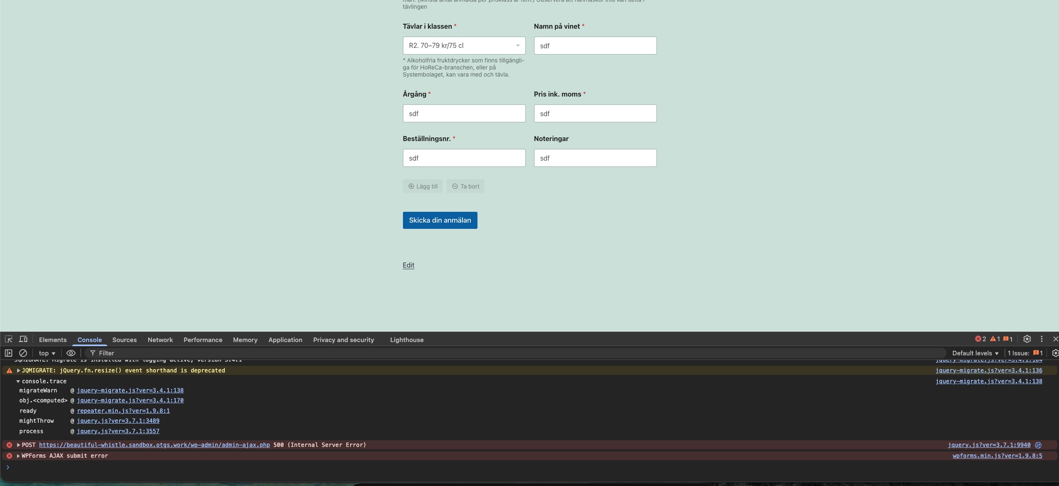
Task: Show the console sidebar panel icon
Action: coord(8,353)
